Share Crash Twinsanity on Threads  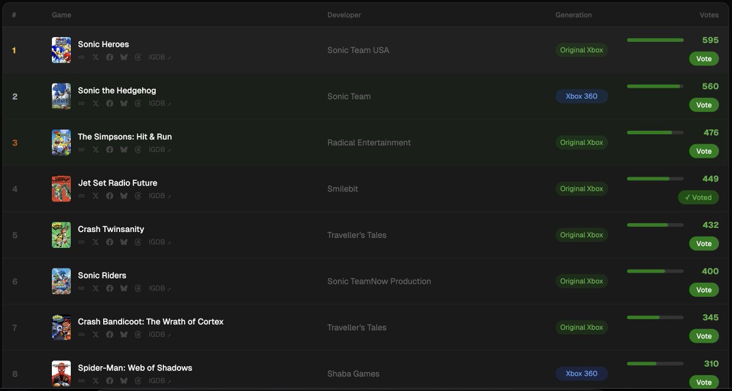pos(138,242)
